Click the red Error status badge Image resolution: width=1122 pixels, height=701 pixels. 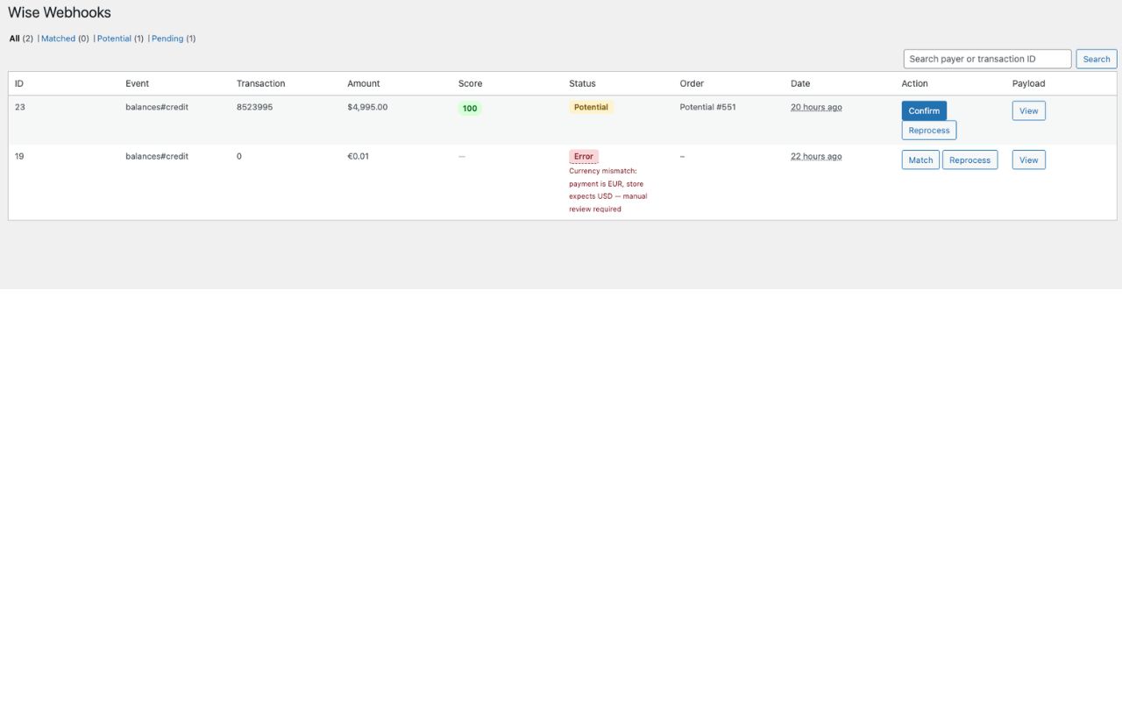[584, 156]
